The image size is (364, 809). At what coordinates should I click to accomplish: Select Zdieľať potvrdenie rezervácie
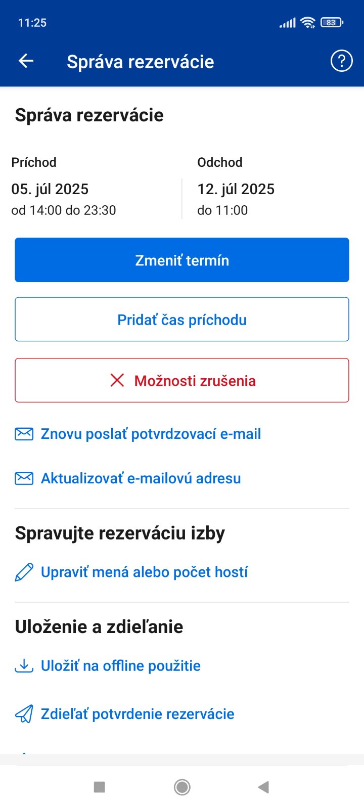(x=138, y=714)
